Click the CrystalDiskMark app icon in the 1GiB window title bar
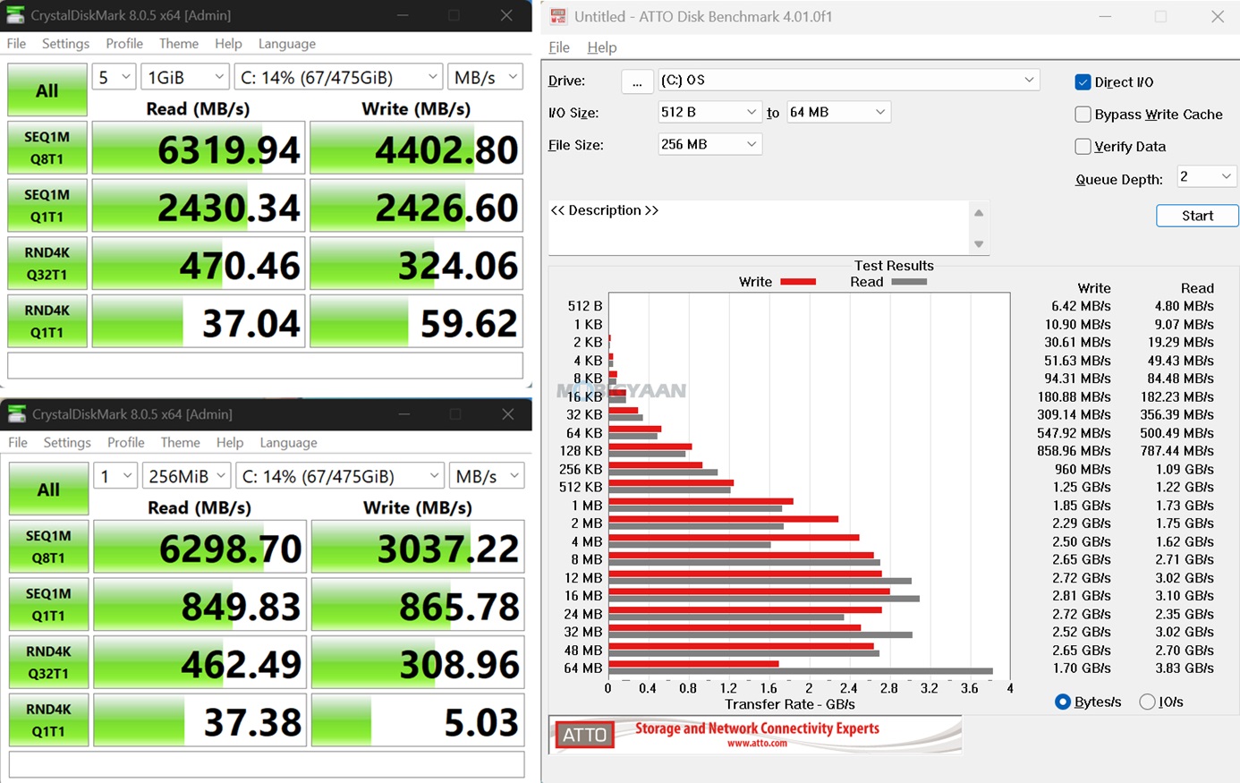The image size is (1240, 783). (x=15, y=15)
